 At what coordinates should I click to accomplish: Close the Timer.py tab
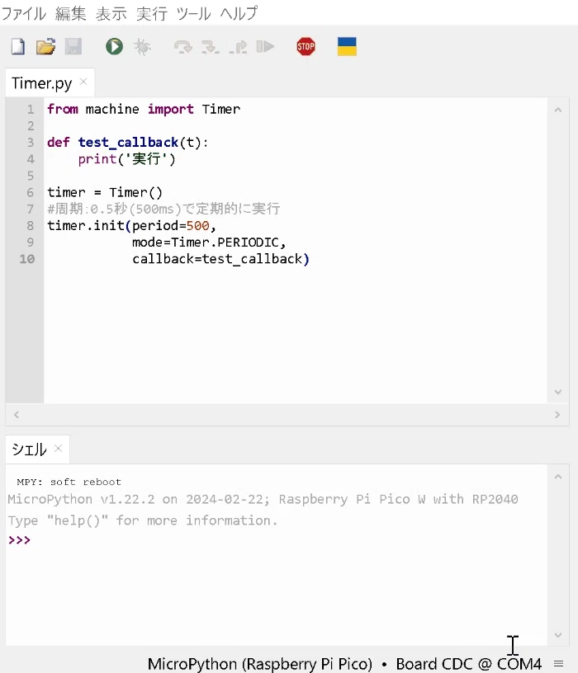click(x=83, y=81)
